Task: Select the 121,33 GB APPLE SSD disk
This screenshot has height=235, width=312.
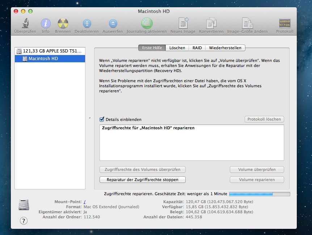Action: (50, 51)
